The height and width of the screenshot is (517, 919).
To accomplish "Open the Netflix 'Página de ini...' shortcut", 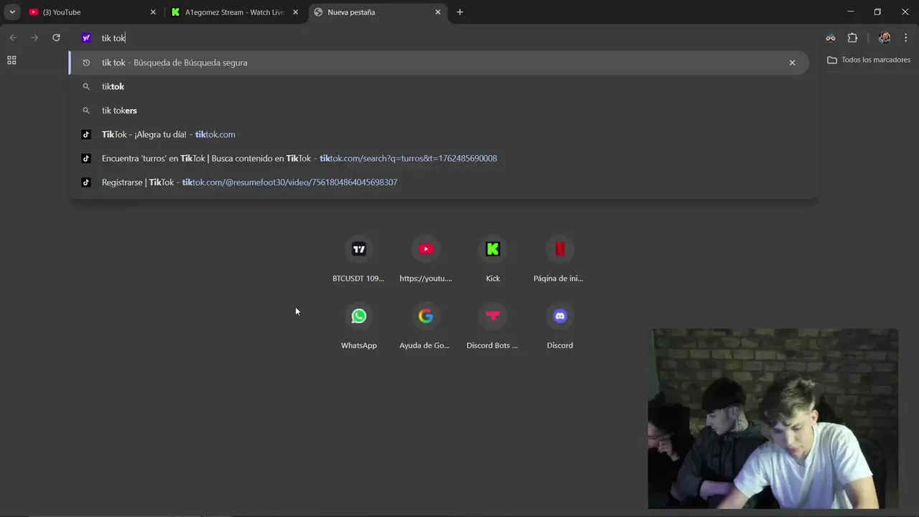I will point(559,258).
